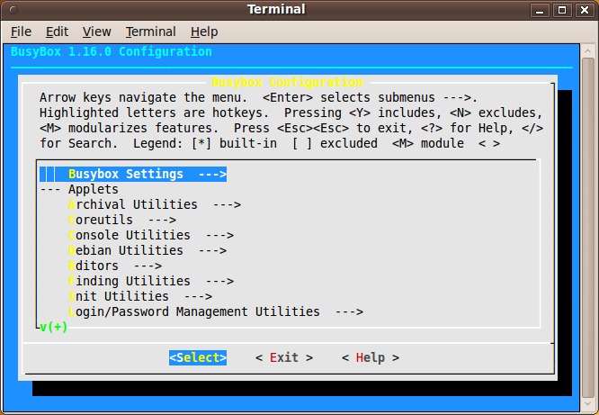Open Login/Password Management Utilities entry
This screenshot has height=415, width=599.
(215, 311)
